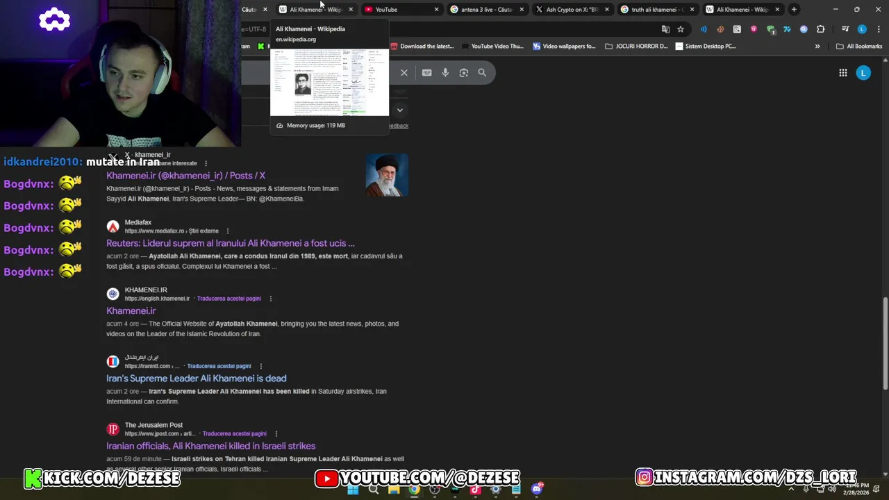Open taskbar Search magnifier
889x500 pixels.
(x=374, y=489)
